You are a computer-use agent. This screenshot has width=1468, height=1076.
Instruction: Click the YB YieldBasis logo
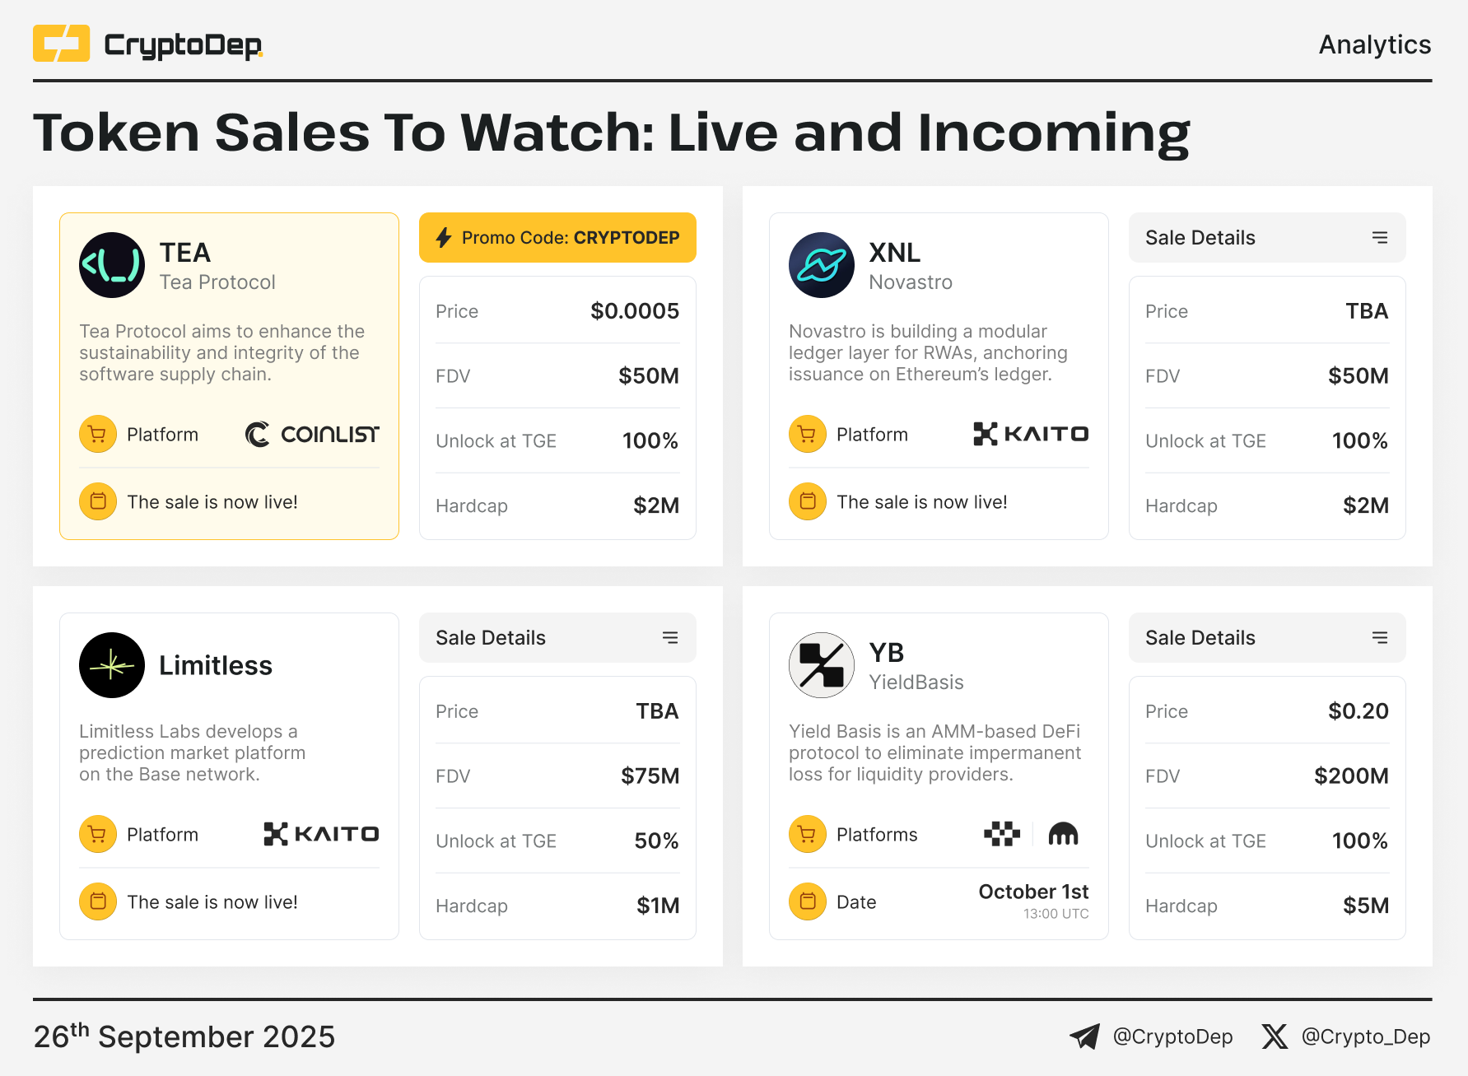pos(822,665)
